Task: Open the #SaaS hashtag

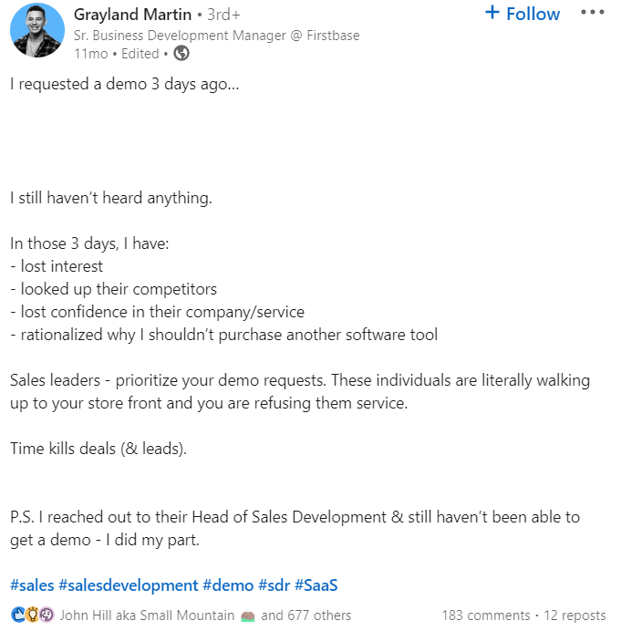Action: pyautogui.click(x=316, y=585)
